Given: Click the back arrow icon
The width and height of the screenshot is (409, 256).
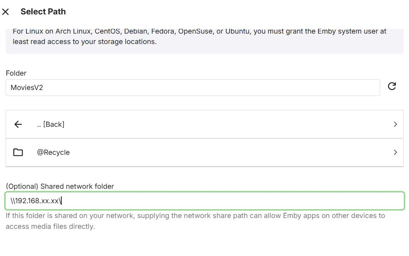Looking at the screenshot, I should tap(18, 124).
